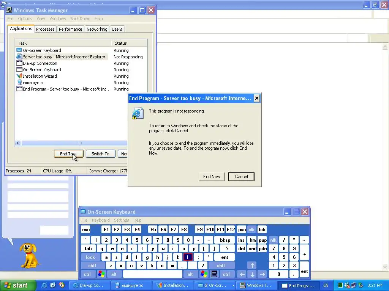Toggle the left ctrl key on keyboard
Viewport: 389px width, 291px height.
click(87, 274)
